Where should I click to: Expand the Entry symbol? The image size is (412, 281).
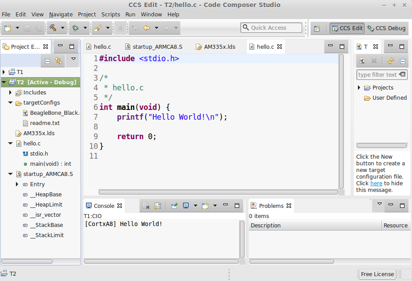pos(17,184)
